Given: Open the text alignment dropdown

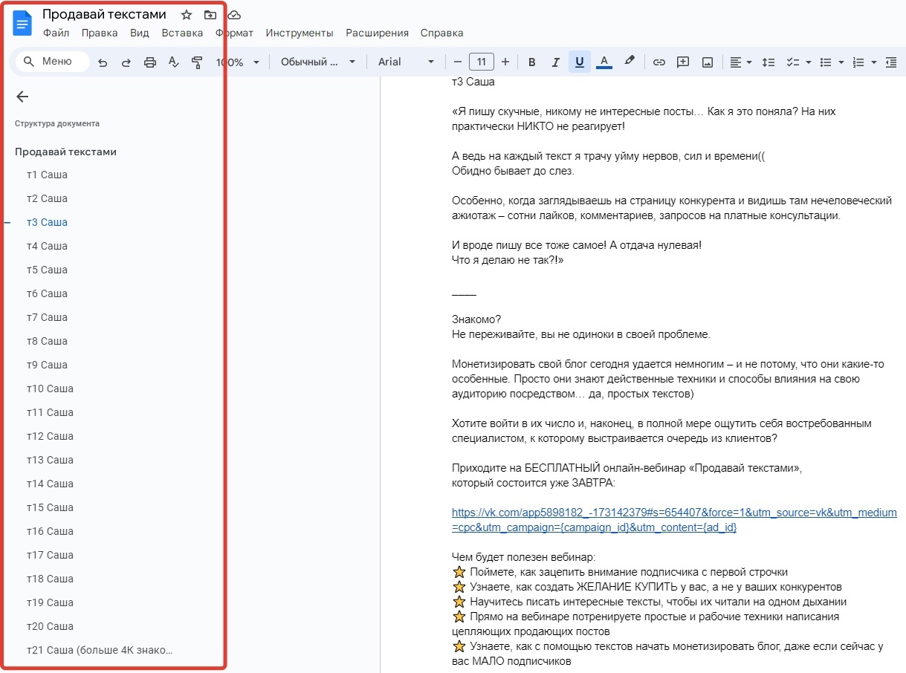Looking at the screenshot, I should click(740, 62).
